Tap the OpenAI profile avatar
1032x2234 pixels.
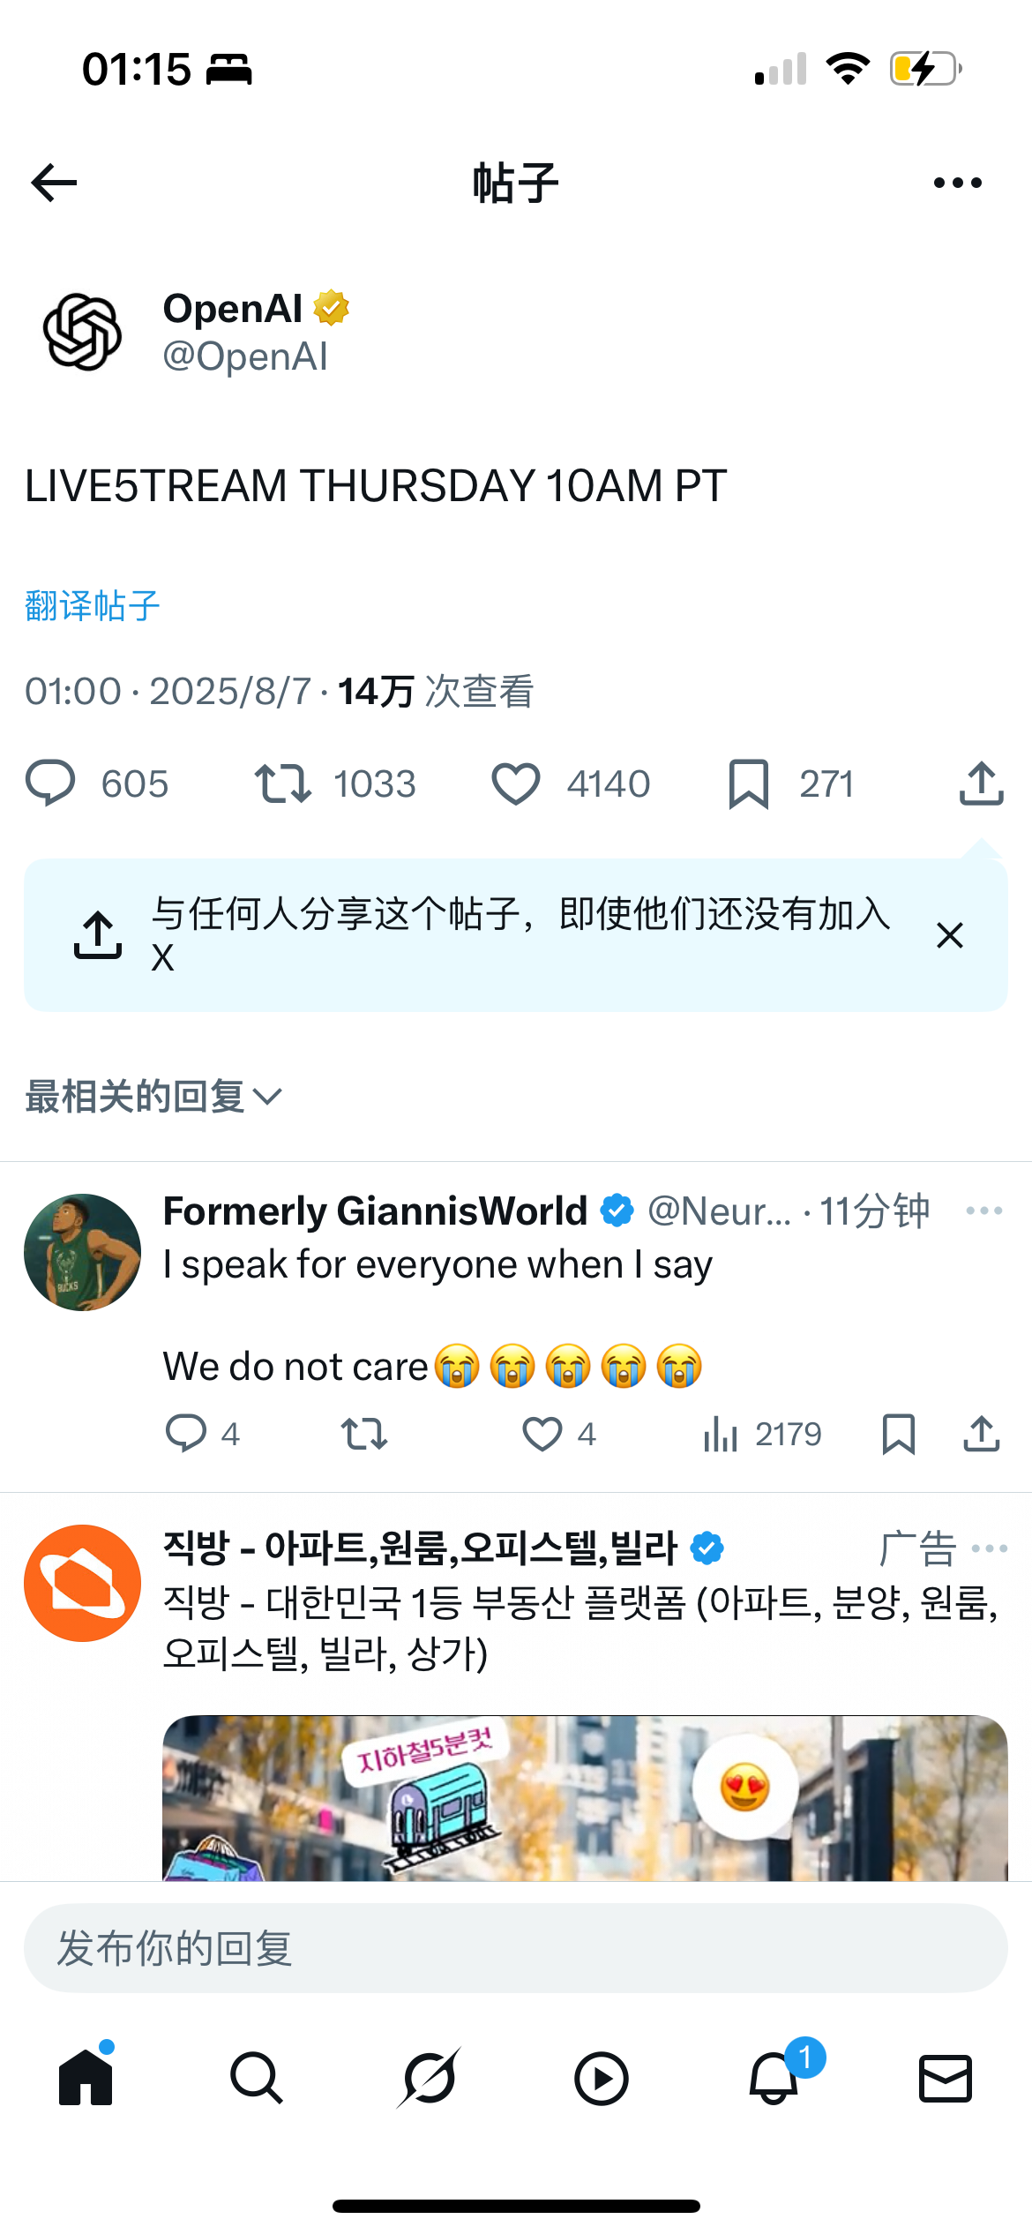click(x=83, y=333)
